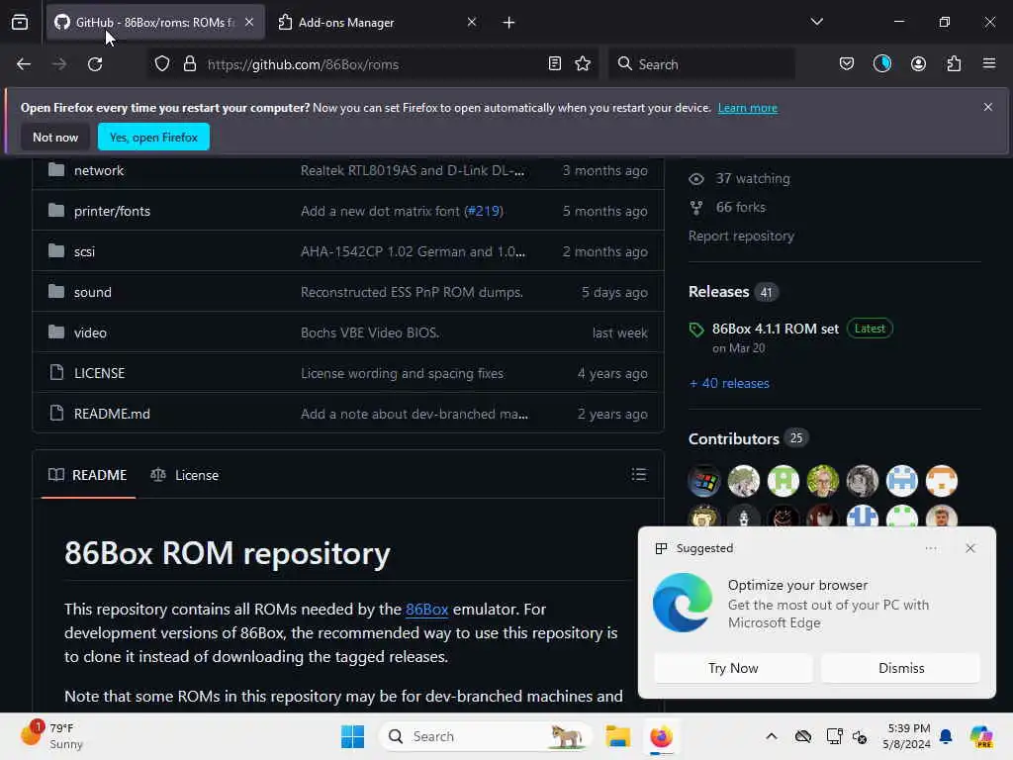Open Copilot preview from taskbar
The image size is (1013, 760).
[981, 736]
